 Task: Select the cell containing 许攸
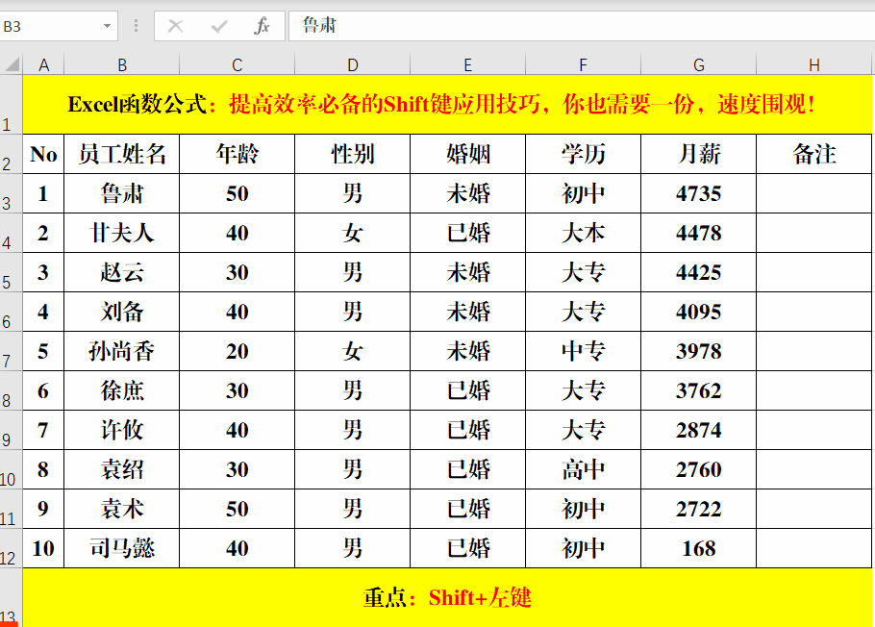(122, 430)
